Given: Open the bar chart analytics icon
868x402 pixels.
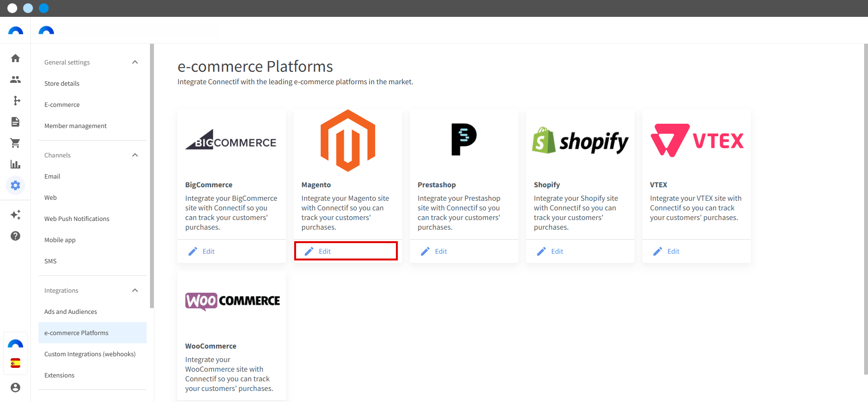Looking at the screenshot, I should coord(15,164).
